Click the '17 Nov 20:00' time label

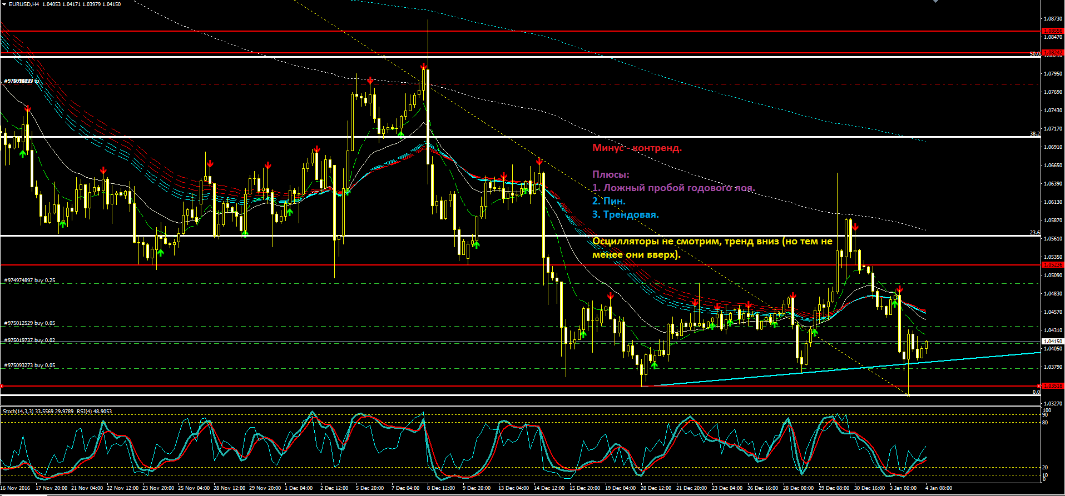(51, 488)
